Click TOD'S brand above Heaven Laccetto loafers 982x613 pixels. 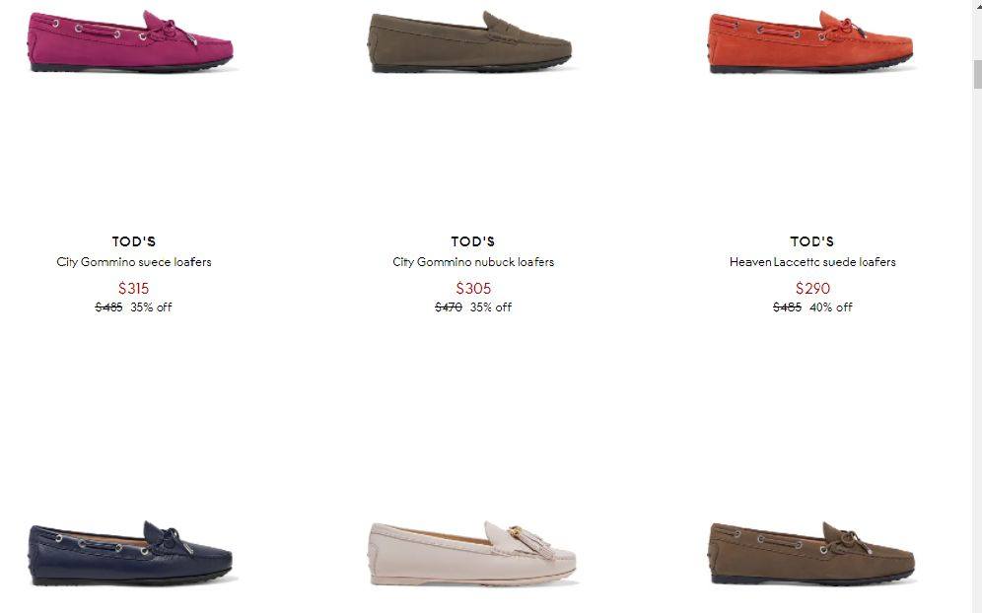pyautogui.click(x=812, y=241)
